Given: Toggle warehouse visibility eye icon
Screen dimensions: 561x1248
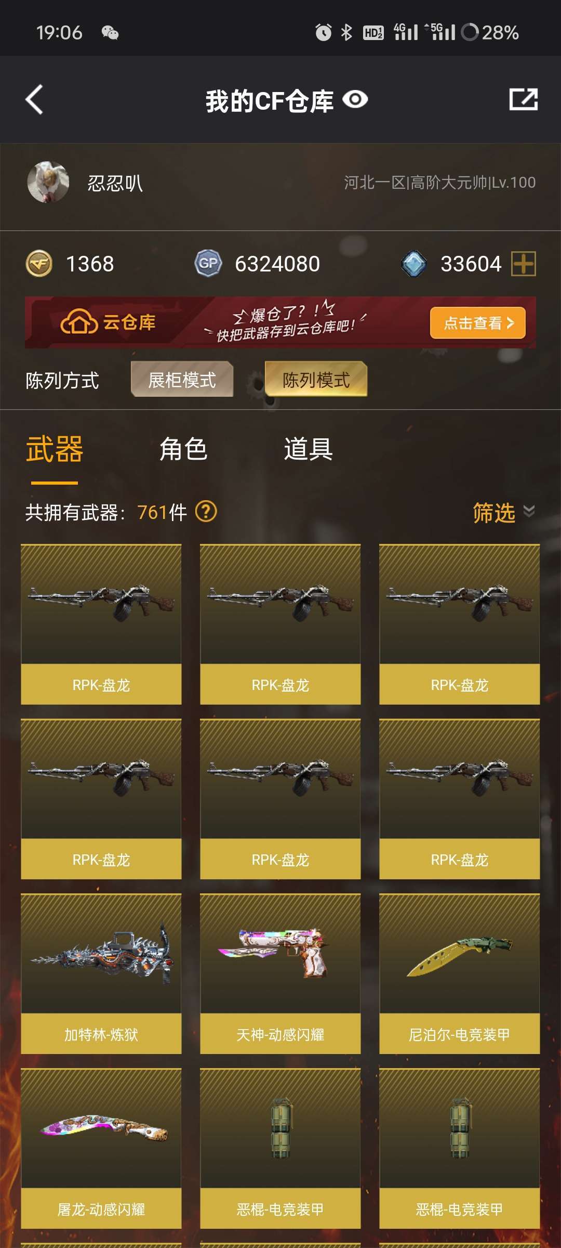Looking at the screenshot, I should pos(355,99).
